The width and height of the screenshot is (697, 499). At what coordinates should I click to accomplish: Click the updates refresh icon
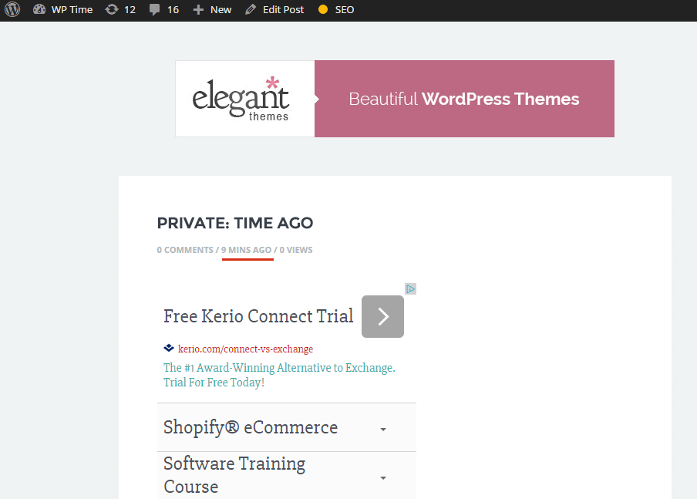point(112,9)
